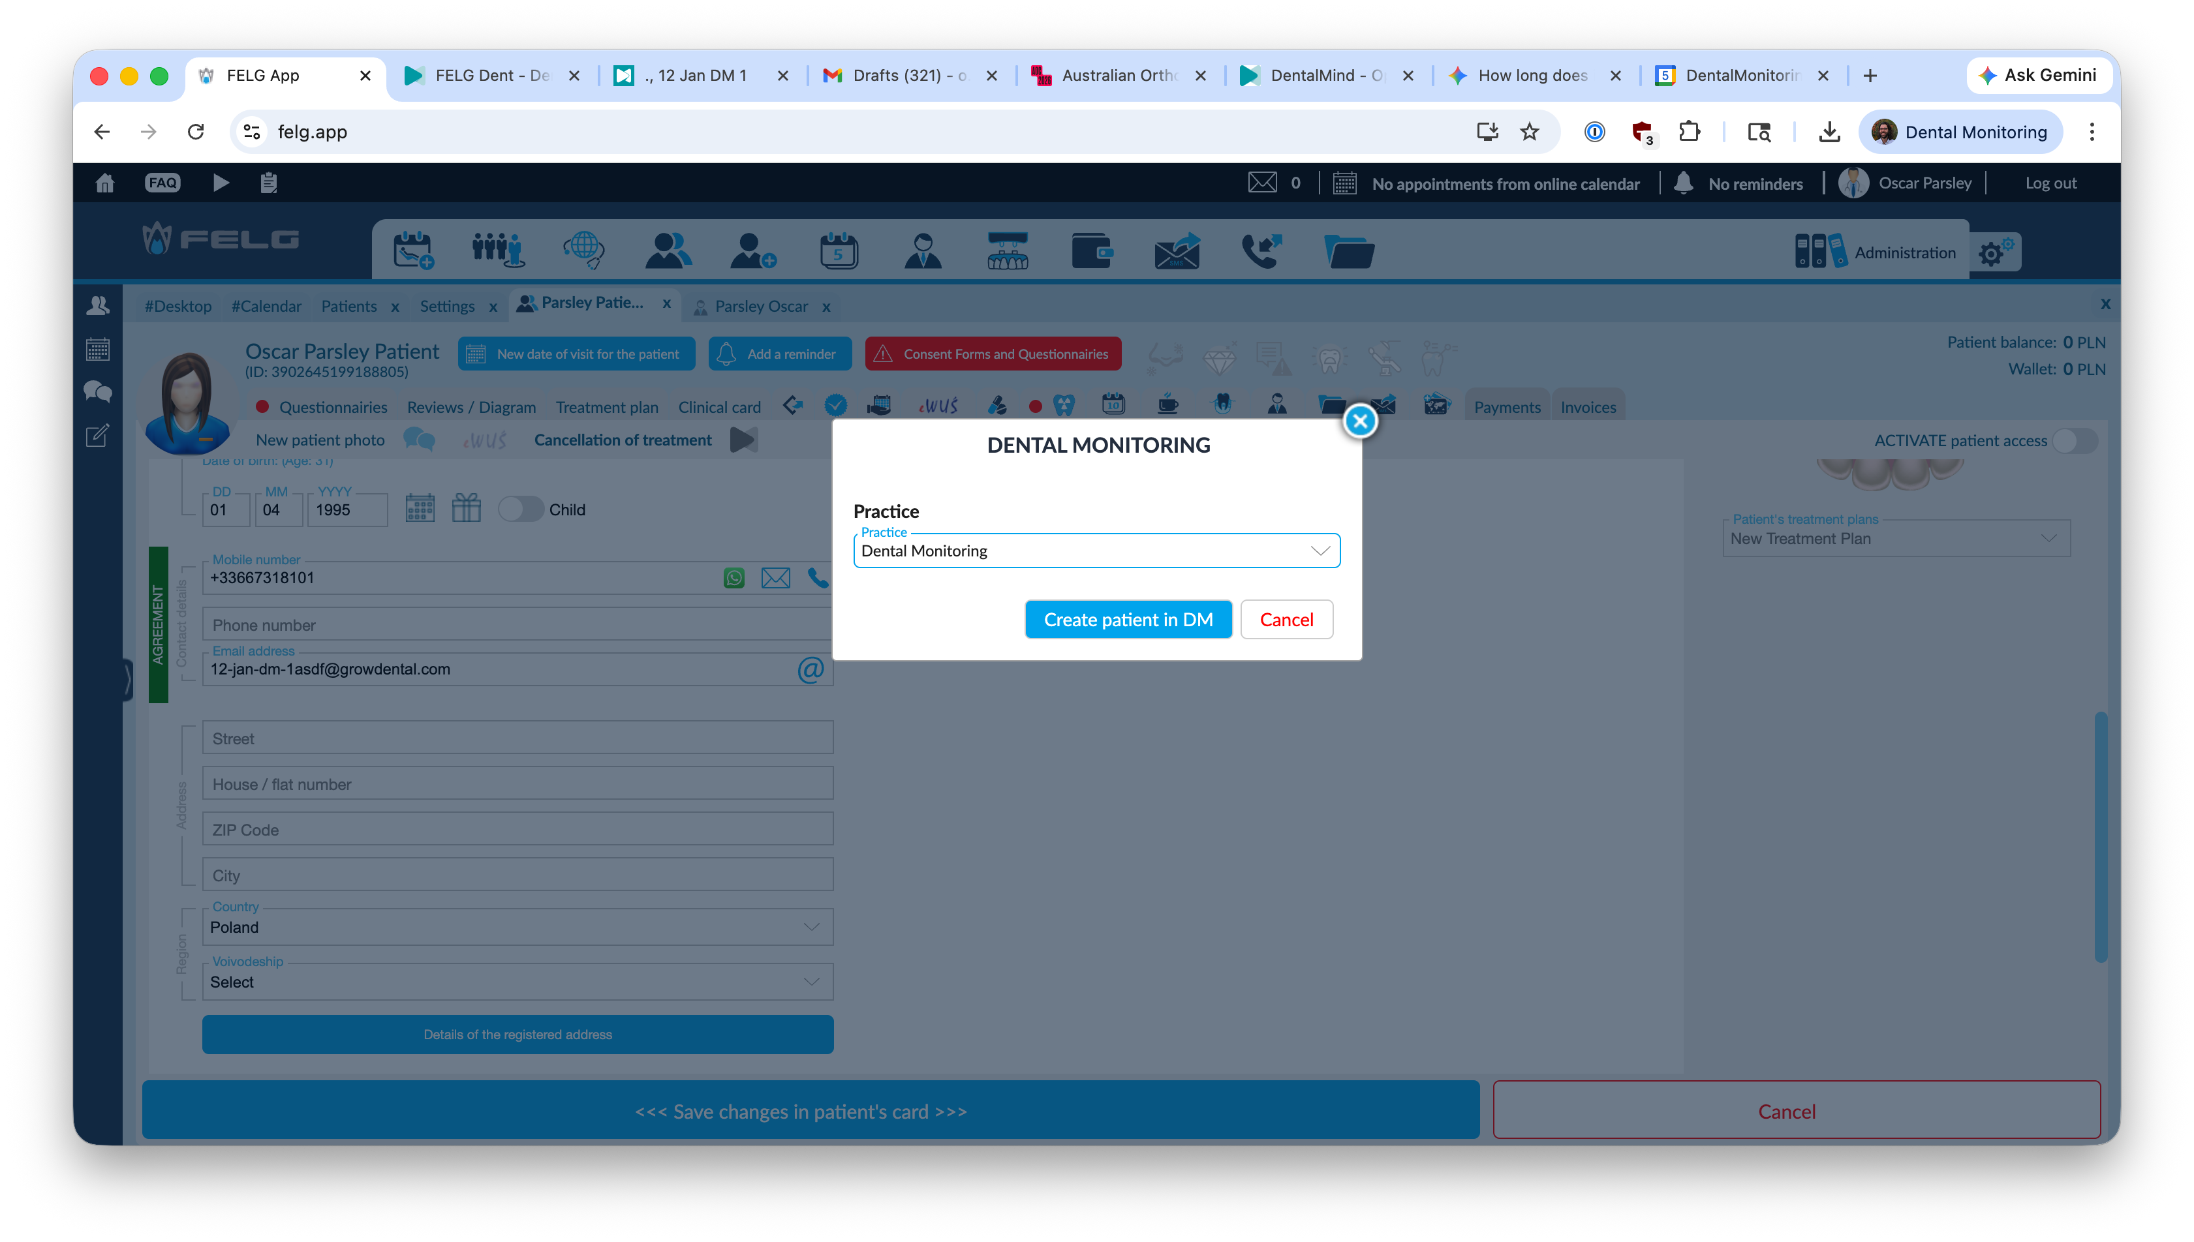Open the phone calls icon in the main toolbar
This screenshot has width=2194, height=1242.
1261,250
